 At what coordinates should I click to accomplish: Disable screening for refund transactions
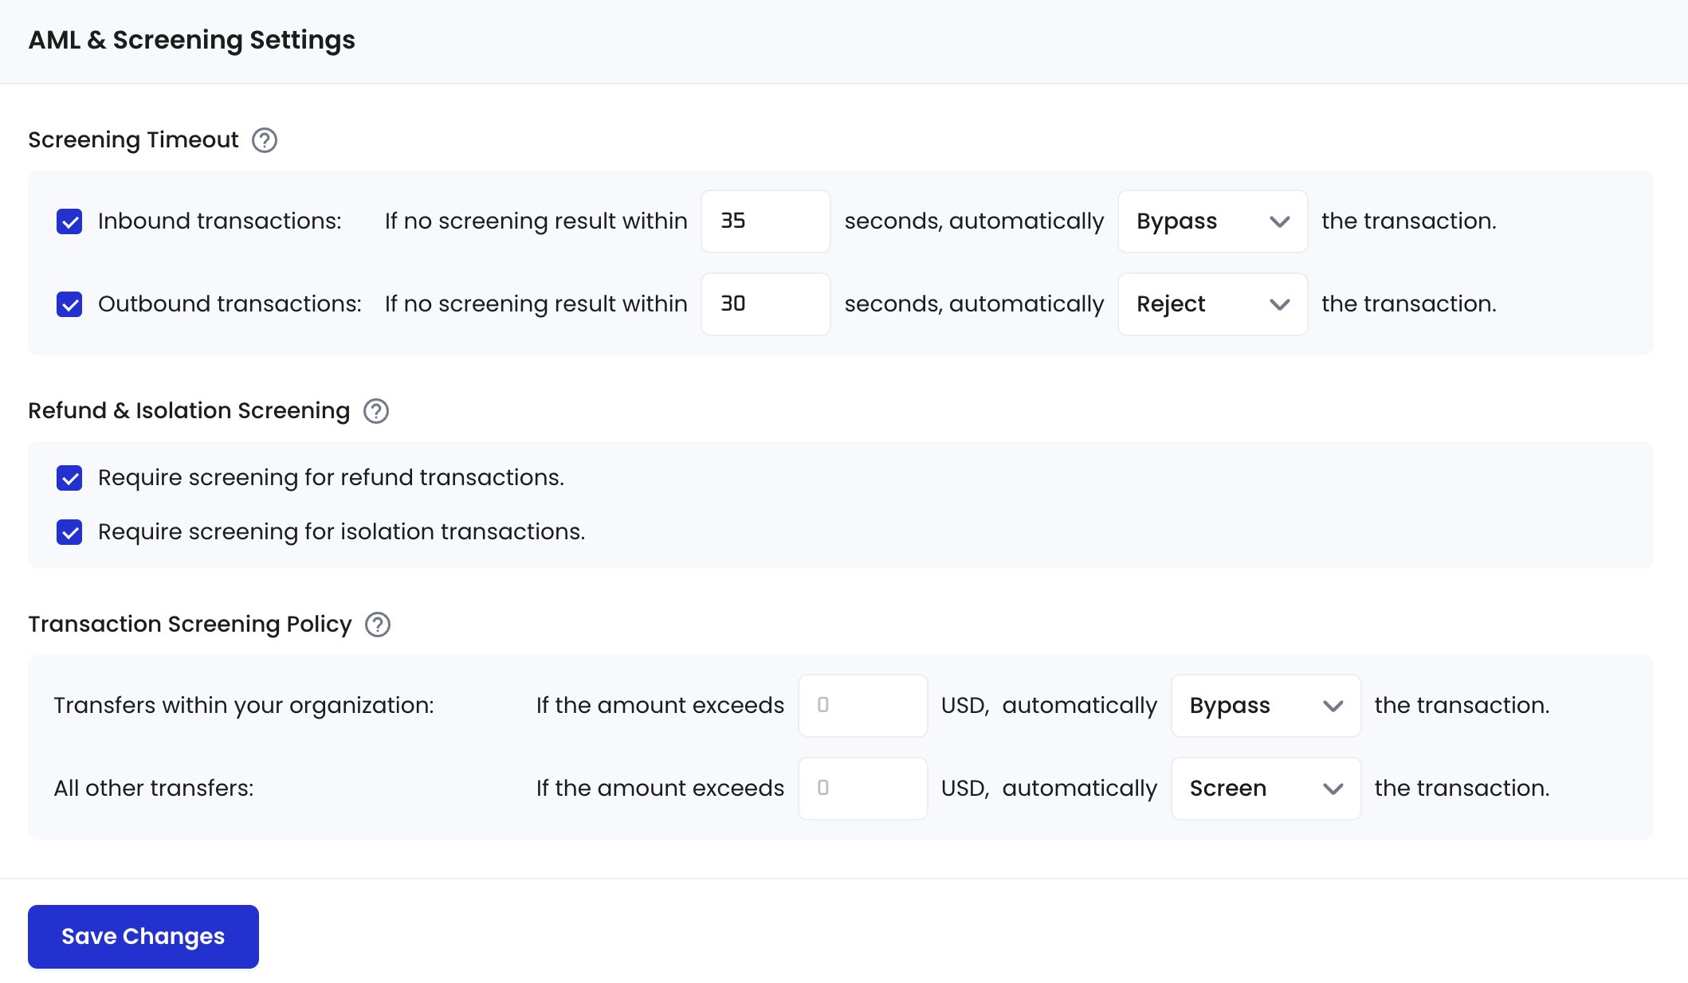69,478
